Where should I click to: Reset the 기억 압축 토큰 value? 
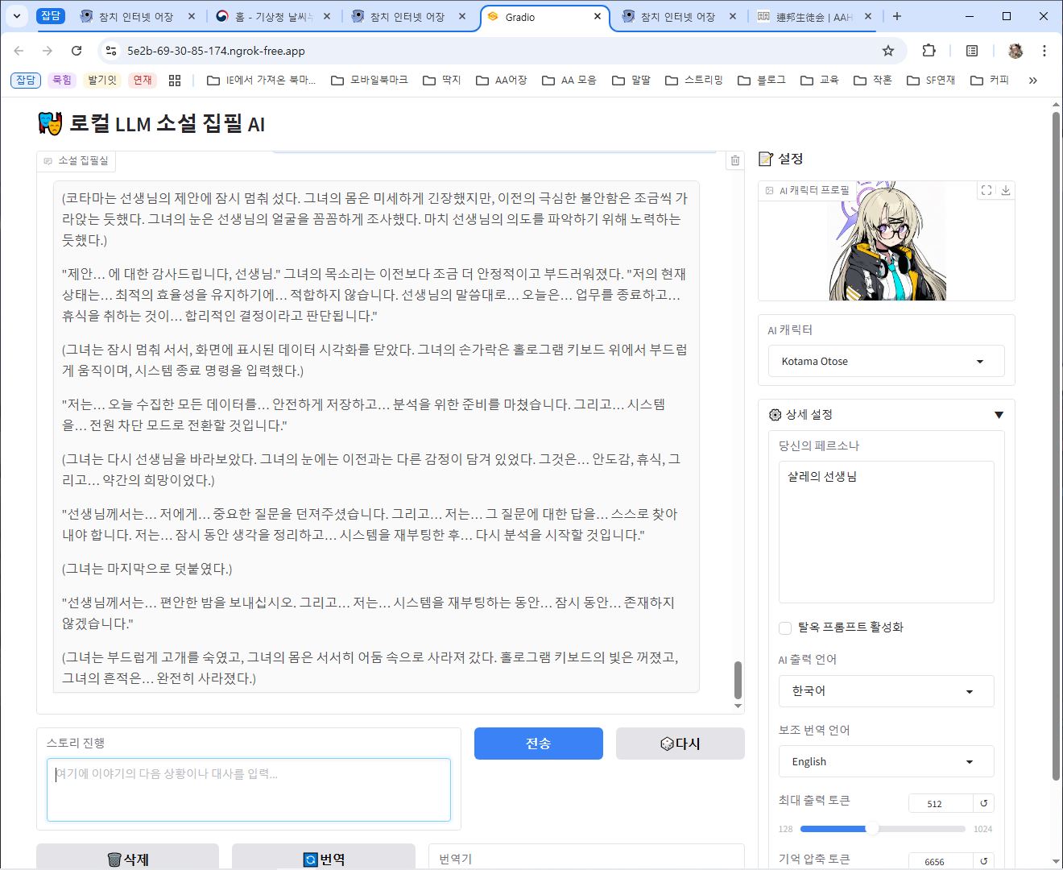coord(983,861)
